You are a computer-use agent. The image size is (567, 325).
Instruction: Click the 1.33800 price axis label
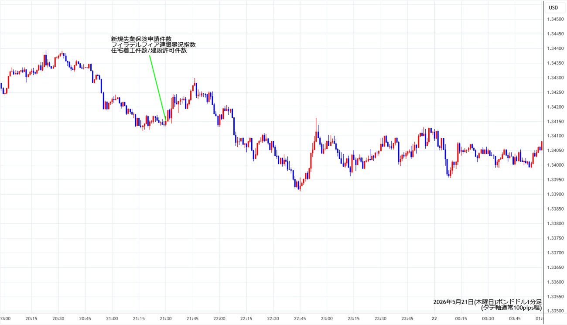coord(555,223)
